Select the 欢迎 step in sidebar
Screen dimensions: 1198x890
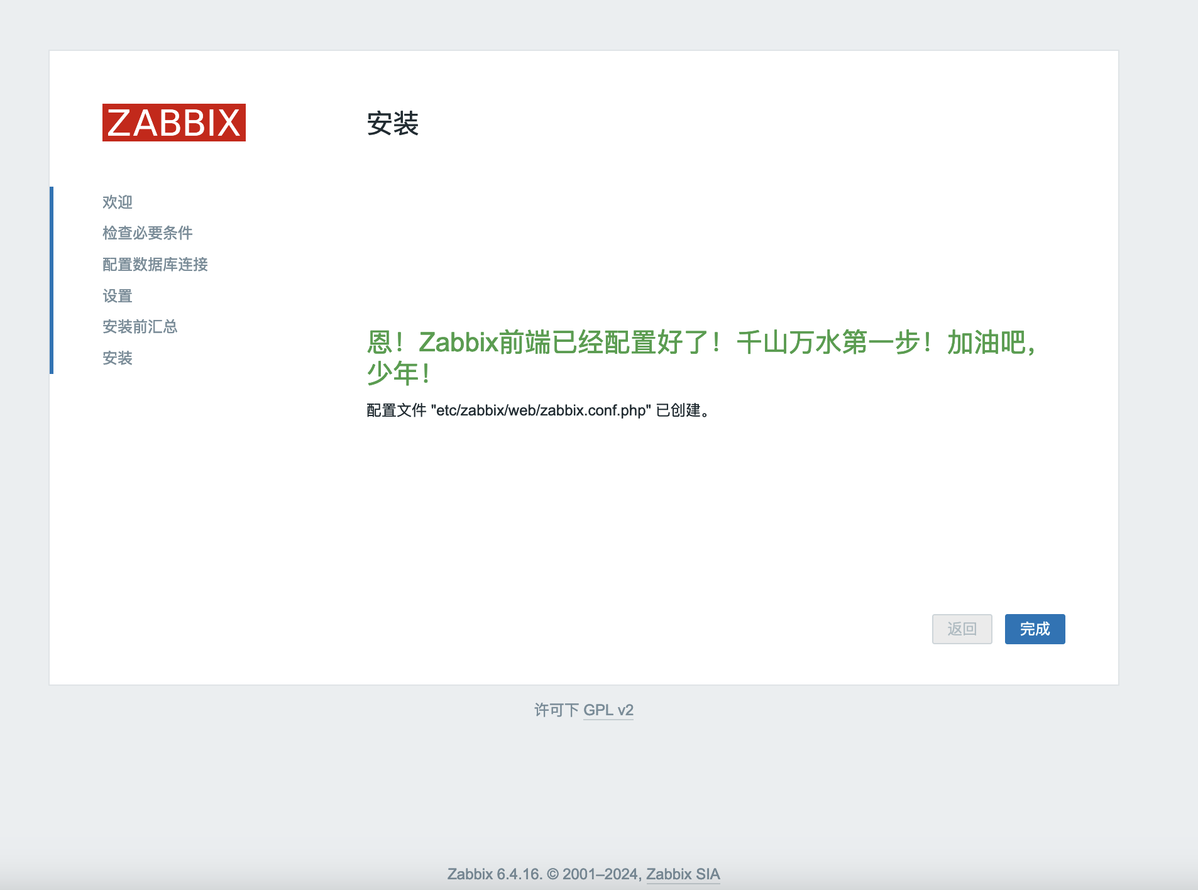118,202
